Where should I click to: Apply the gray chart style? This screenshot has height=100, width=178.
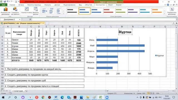[x=72, y=11]
